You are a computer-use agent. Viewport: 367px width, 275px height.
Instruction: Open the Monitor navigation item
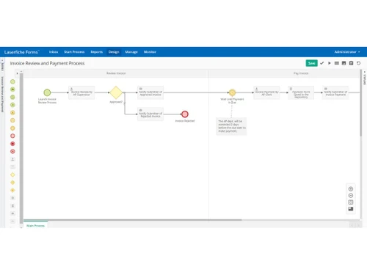150,52
